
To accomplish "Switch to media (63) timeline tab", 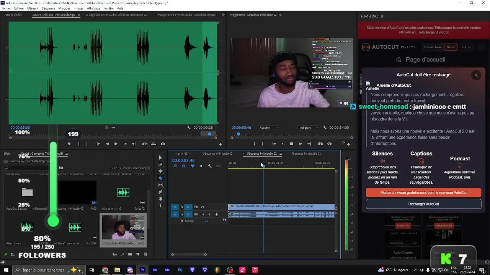I will point(181,154).
